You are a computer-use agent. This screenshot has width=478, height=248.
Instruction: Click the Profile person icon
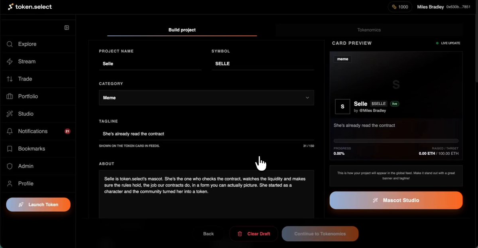[x=10, y=184]
